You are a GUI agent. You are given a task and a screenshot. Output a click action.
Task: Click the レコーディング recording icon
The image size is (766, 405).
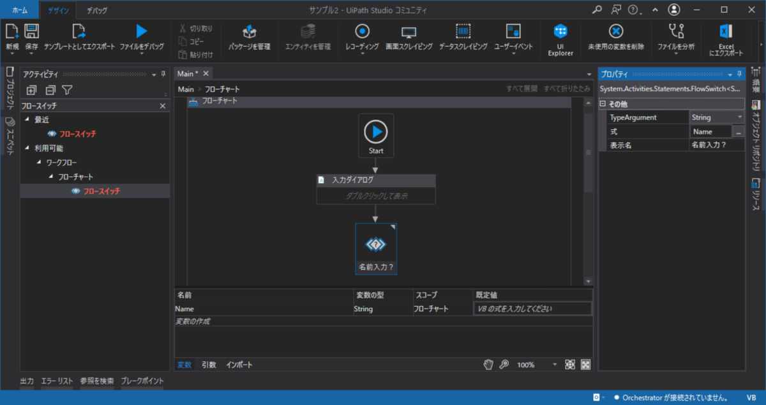coord(362,31)
